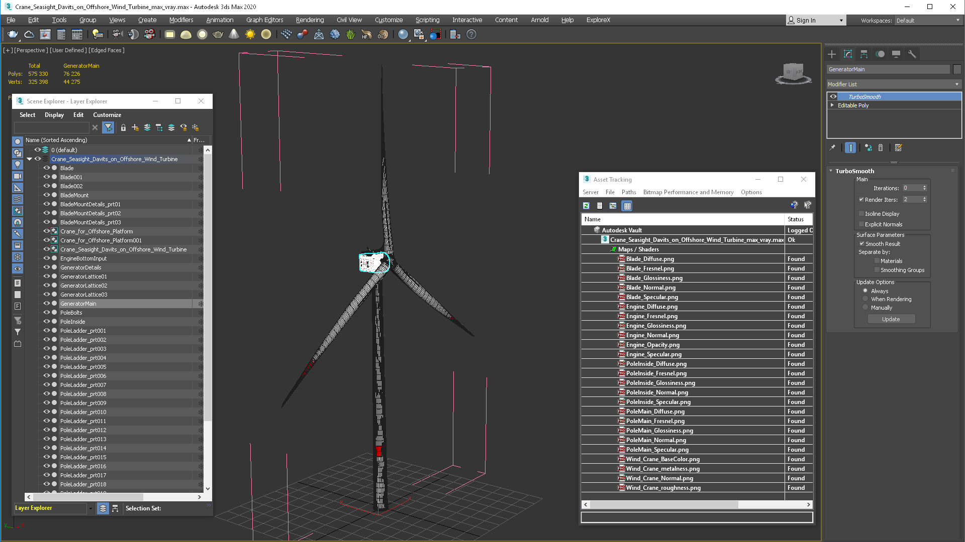
Task: Open the Layer Explorer dropdown at bottom
Action: tap(90, 508)
